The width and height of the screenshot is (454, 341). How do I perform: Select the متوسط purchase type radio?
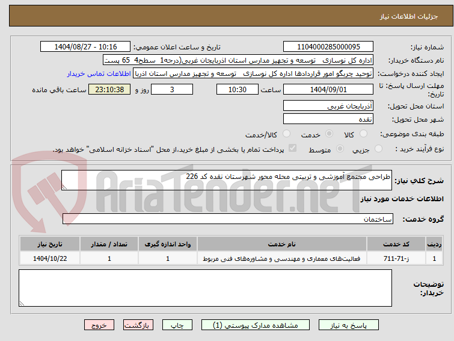coord(340,149)
